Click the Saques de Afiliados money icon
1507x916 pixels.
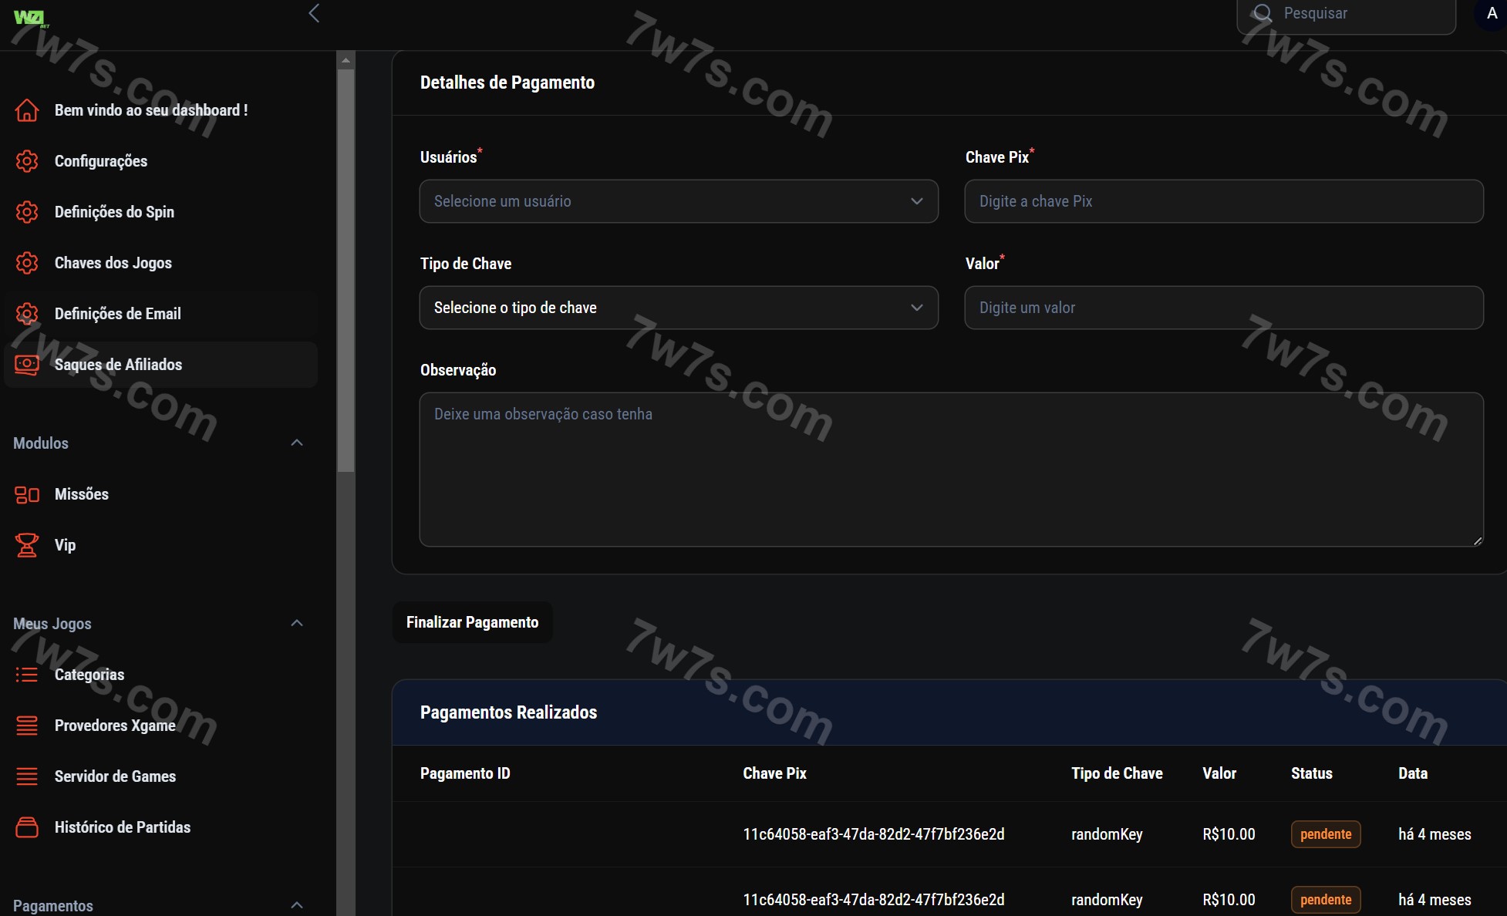pos(27,365)
